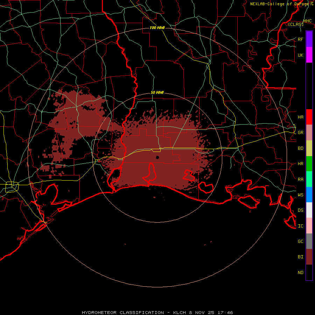
Task: Click the GC legend label
Action: click(x=300, y=241)
